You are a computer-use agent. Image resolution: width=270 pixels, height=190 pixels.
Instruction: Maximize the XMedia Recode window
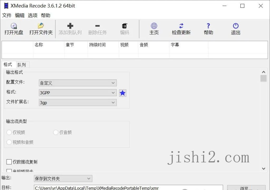pyautogui.click(x=242, y=6)
